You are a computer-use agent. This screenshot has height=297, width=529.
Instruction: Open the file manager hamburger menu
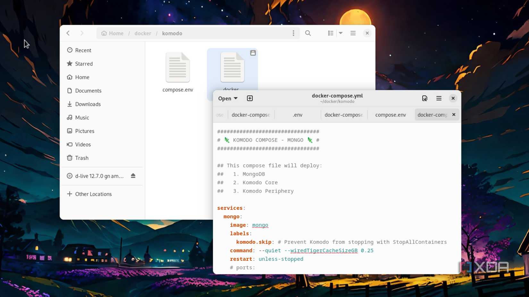pyautogui.click(x=353, y=33)
